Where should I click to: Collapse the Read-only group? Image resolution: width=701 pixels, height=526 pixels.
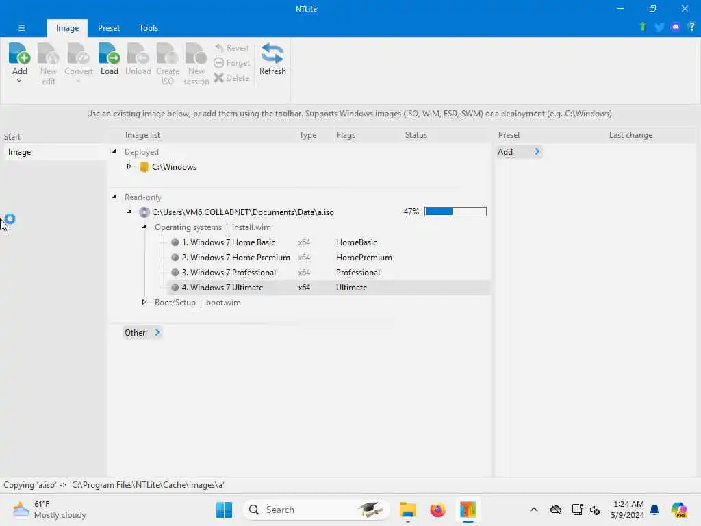114,197
